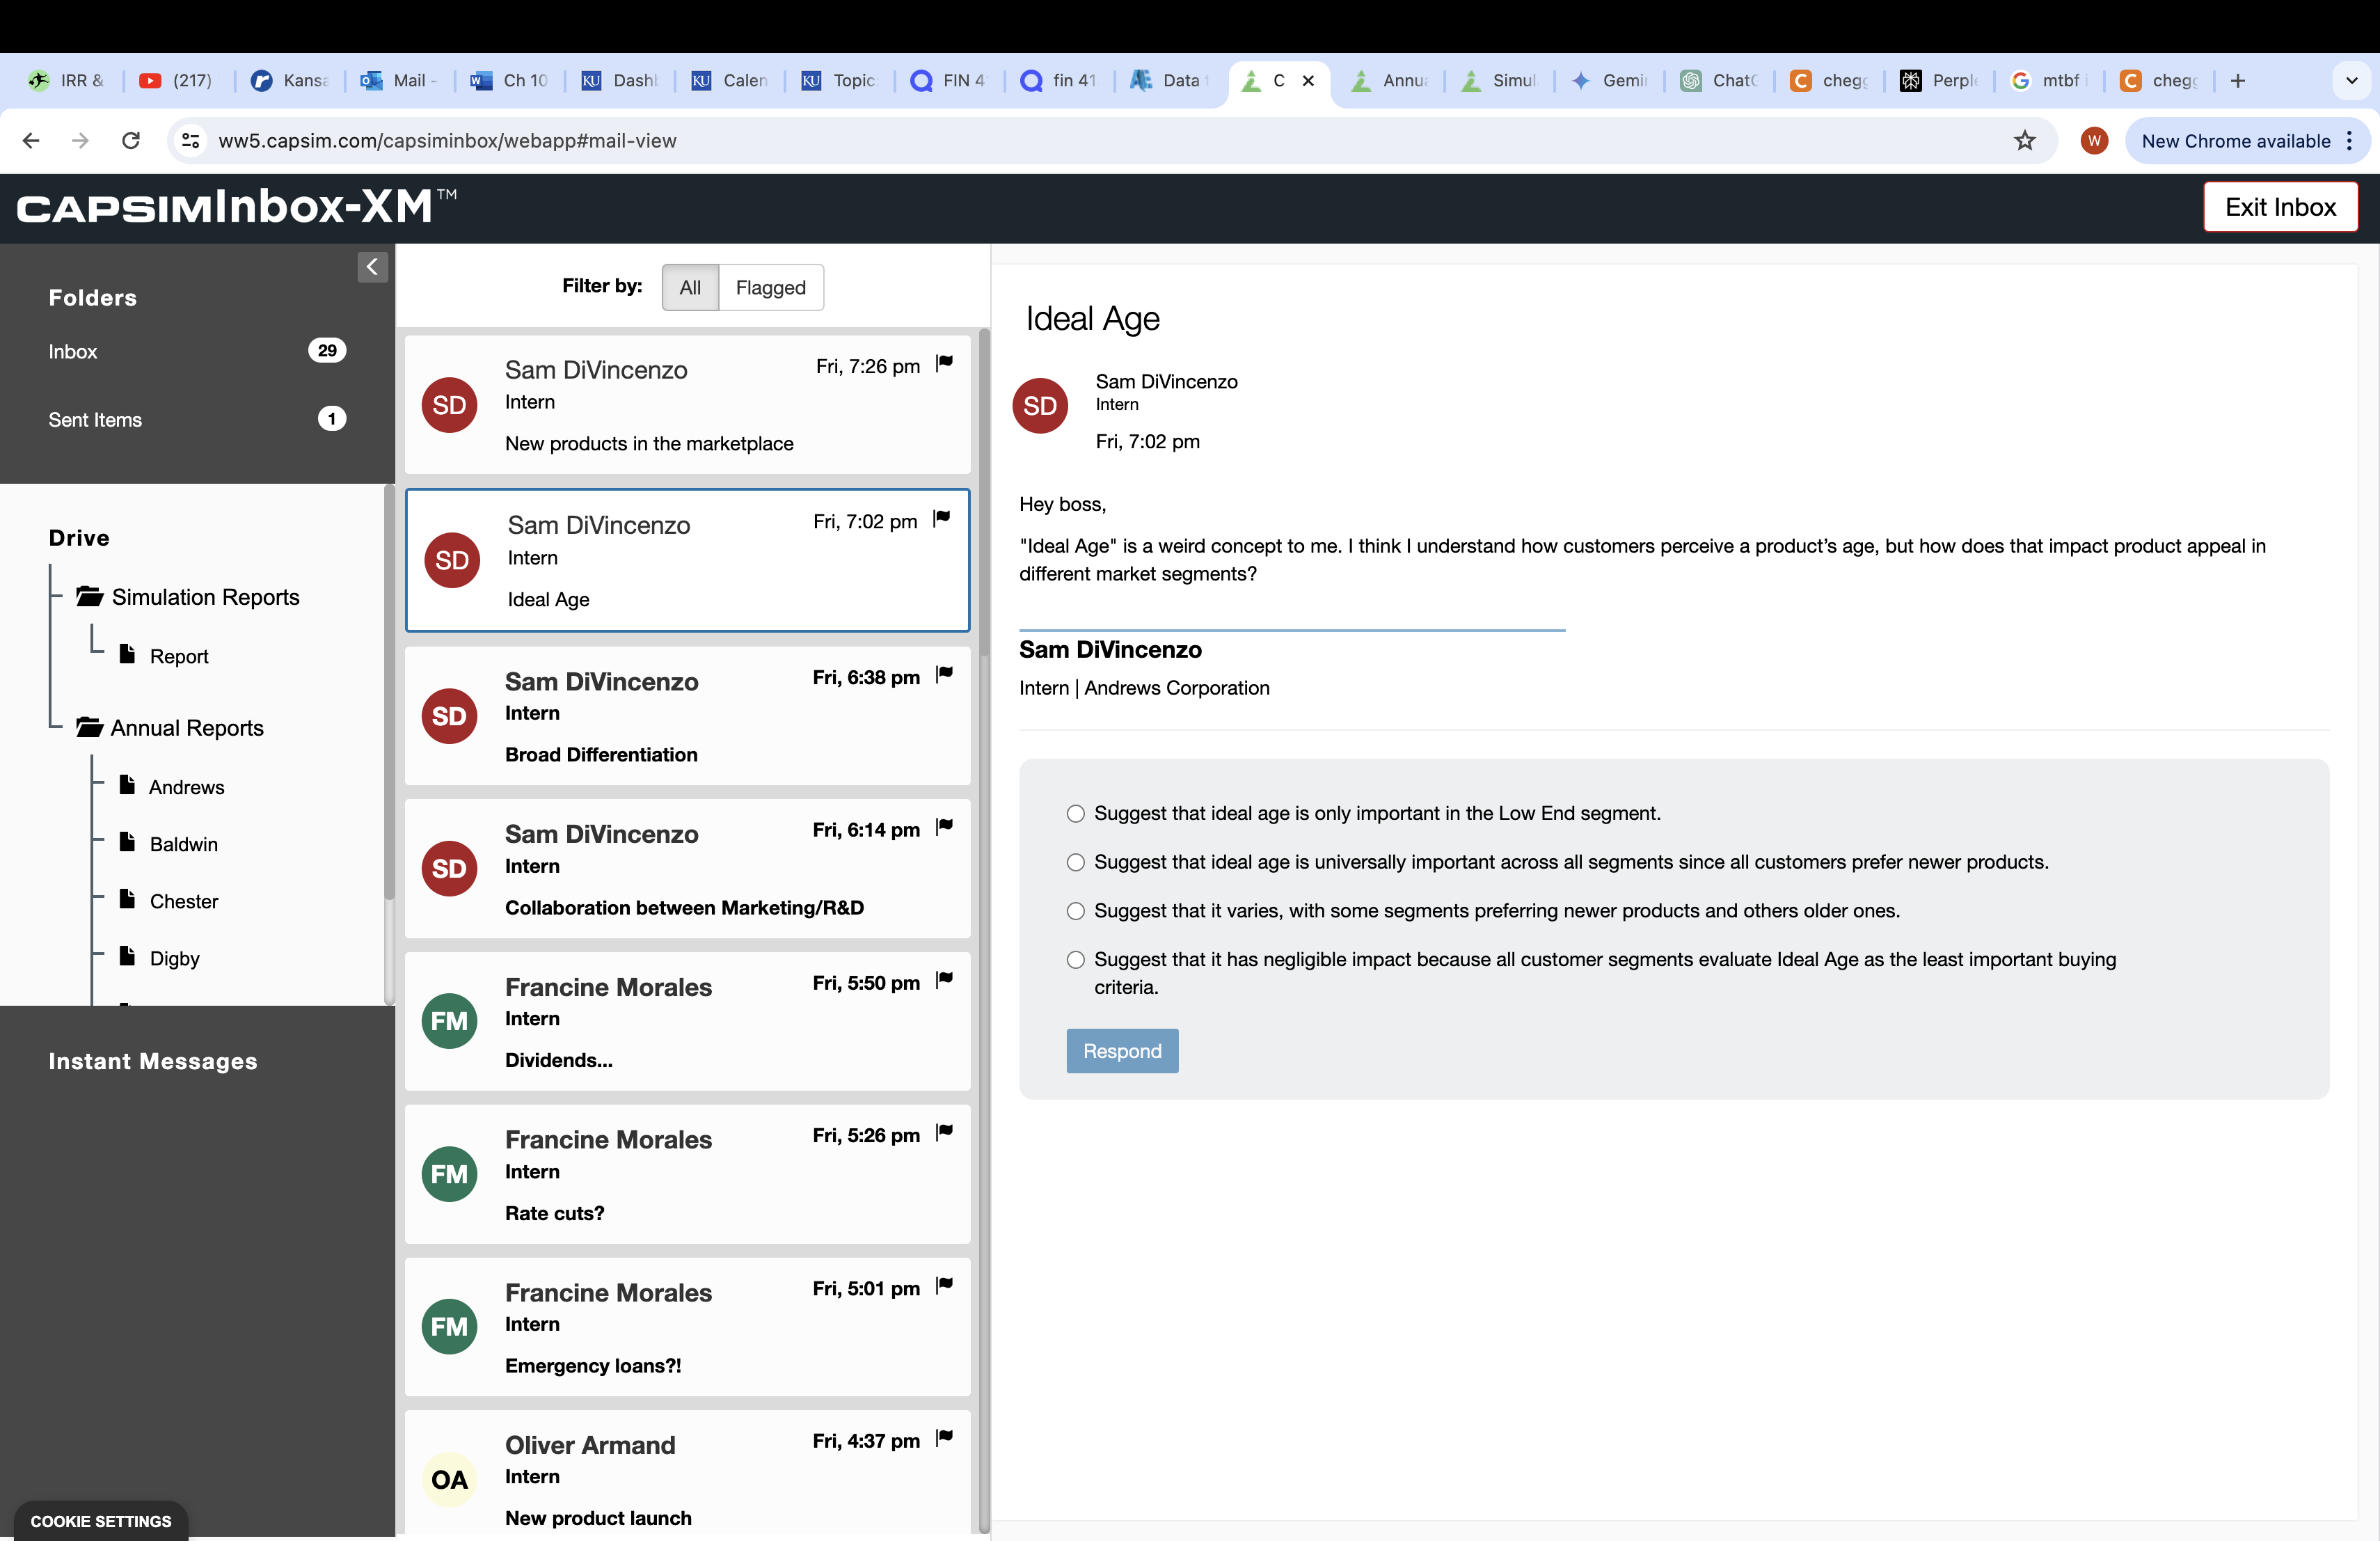Select the option that it varies by segment

point(1075,911)
